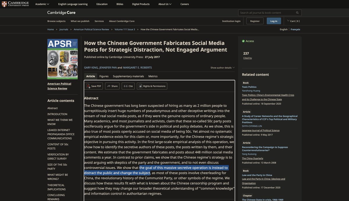Open author Jennifer Pan link
This screenshot has width=349, height=201.
108,67
